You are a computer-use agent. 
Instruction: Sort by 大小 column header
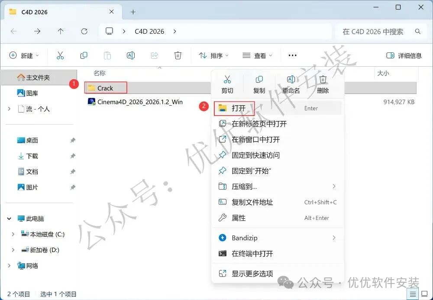tap(383, 73)
